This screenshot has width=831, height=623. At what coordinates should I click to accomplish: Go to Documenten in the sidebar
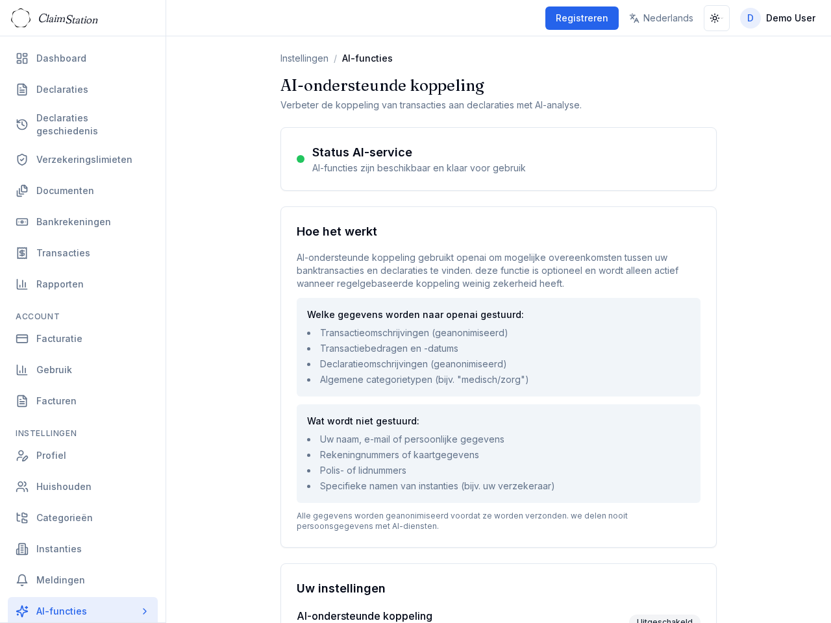[x=65, y=191]
